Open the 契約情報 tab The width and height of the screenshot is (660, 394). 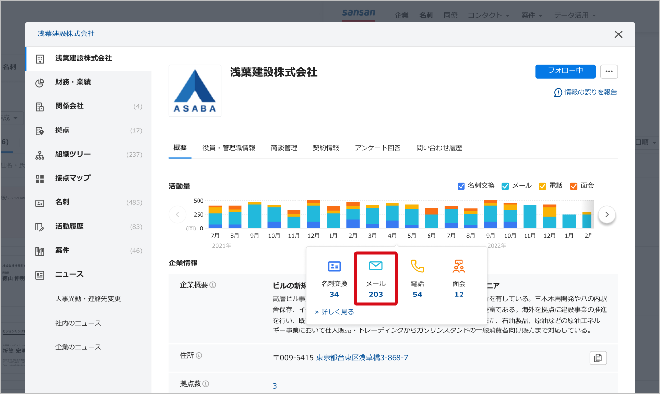click(x=326, y=148)
